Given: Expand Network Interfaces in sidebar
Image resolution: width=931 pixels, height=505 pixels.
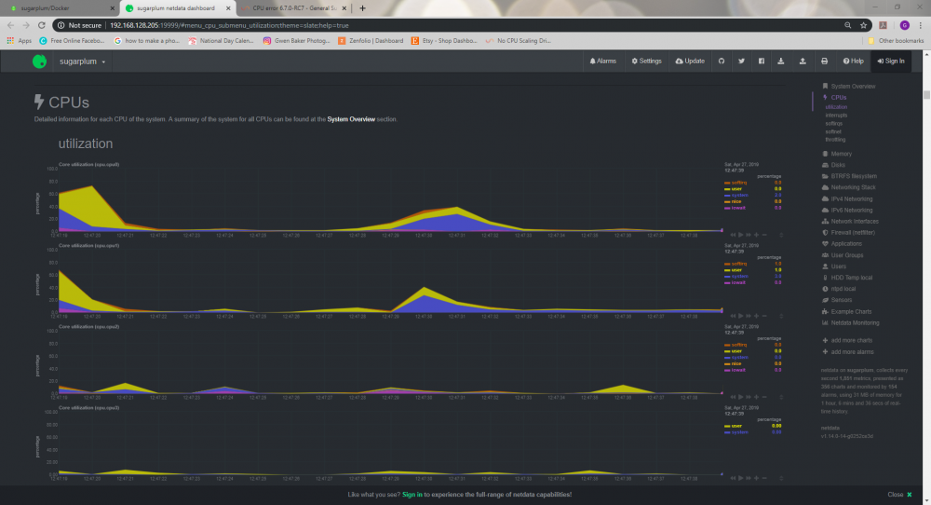Looking at the screenshot, I should tap(855, 222).
